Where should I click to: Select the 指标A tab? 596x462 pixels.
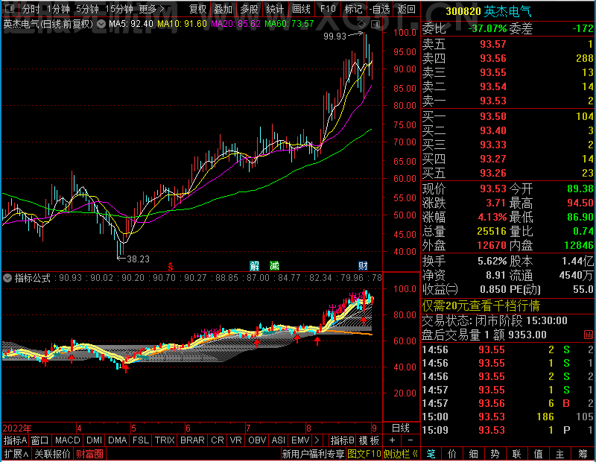pos(15,440)
